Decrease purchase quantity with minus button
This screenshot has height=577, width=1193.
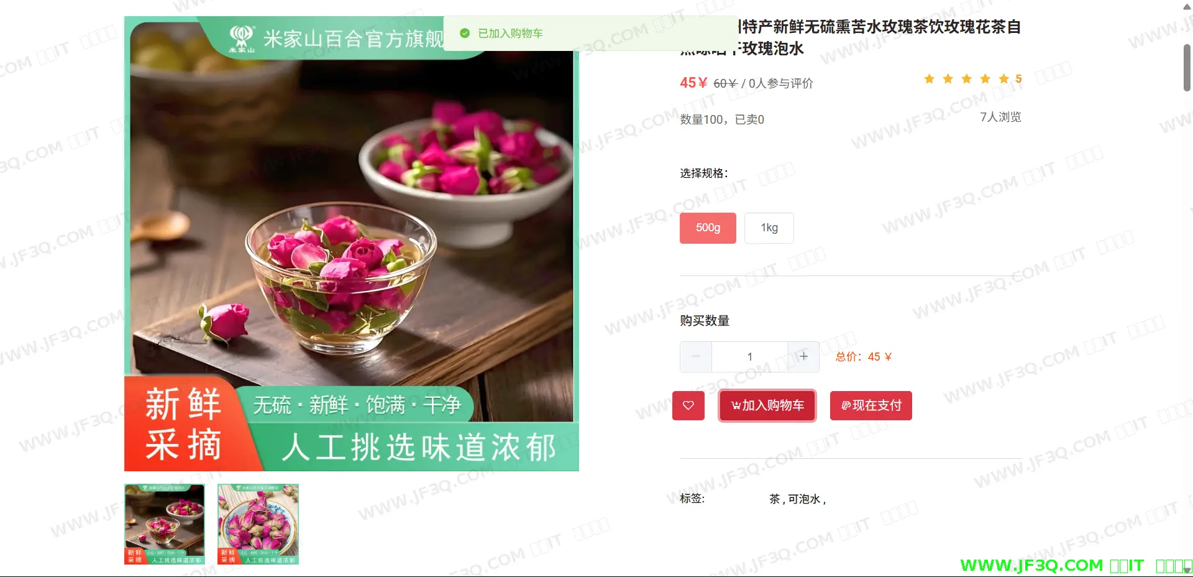tap(696, 356)
